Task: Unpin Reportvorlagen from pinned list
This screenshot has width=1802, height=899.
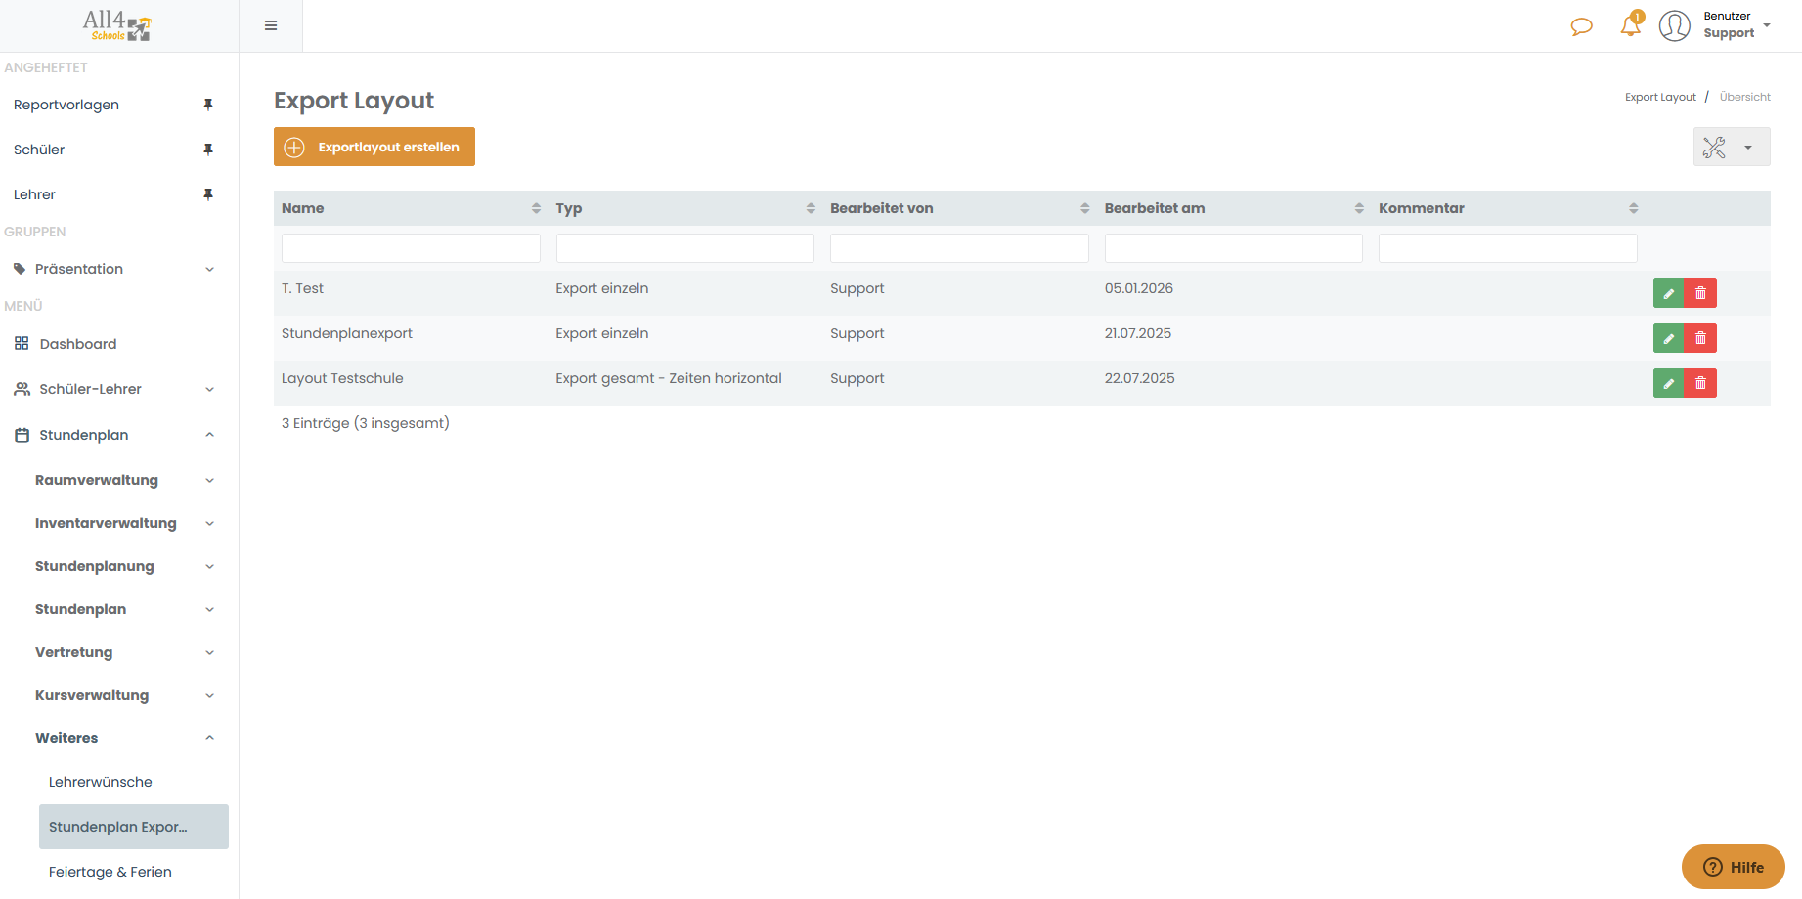Action: [x=208, y=105]
